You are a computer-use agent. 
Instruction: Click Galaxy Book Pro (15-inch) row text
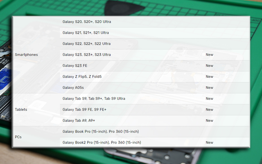(100, 132)
